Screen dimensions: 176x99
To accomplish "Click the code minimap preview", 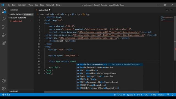I will point(167,18).
